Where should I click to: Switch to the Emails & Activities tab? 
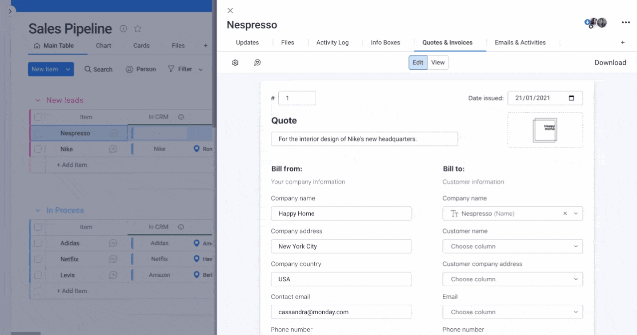pyautogui.click(x=520, y=43)
